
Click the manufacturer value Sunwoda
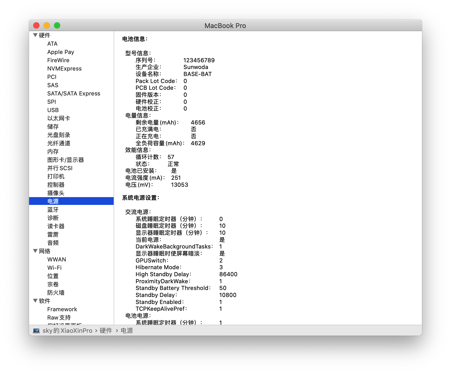(196, 67)
